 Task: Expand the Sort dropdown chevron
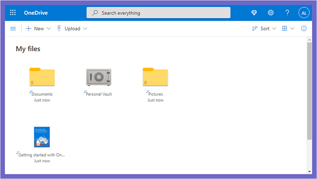(x=274, y=28)
